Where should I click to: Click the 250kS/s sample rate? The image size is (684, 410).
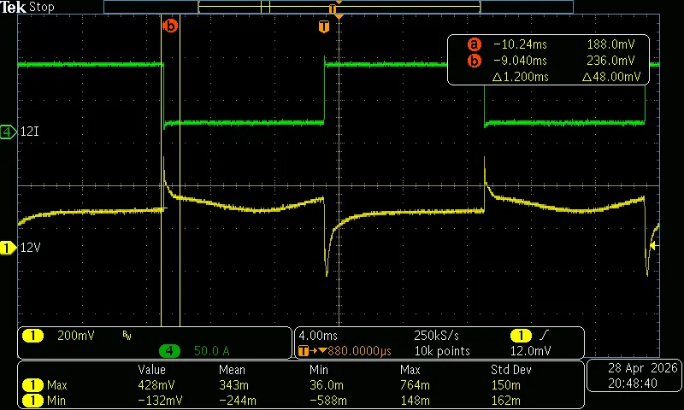point(436,336)
